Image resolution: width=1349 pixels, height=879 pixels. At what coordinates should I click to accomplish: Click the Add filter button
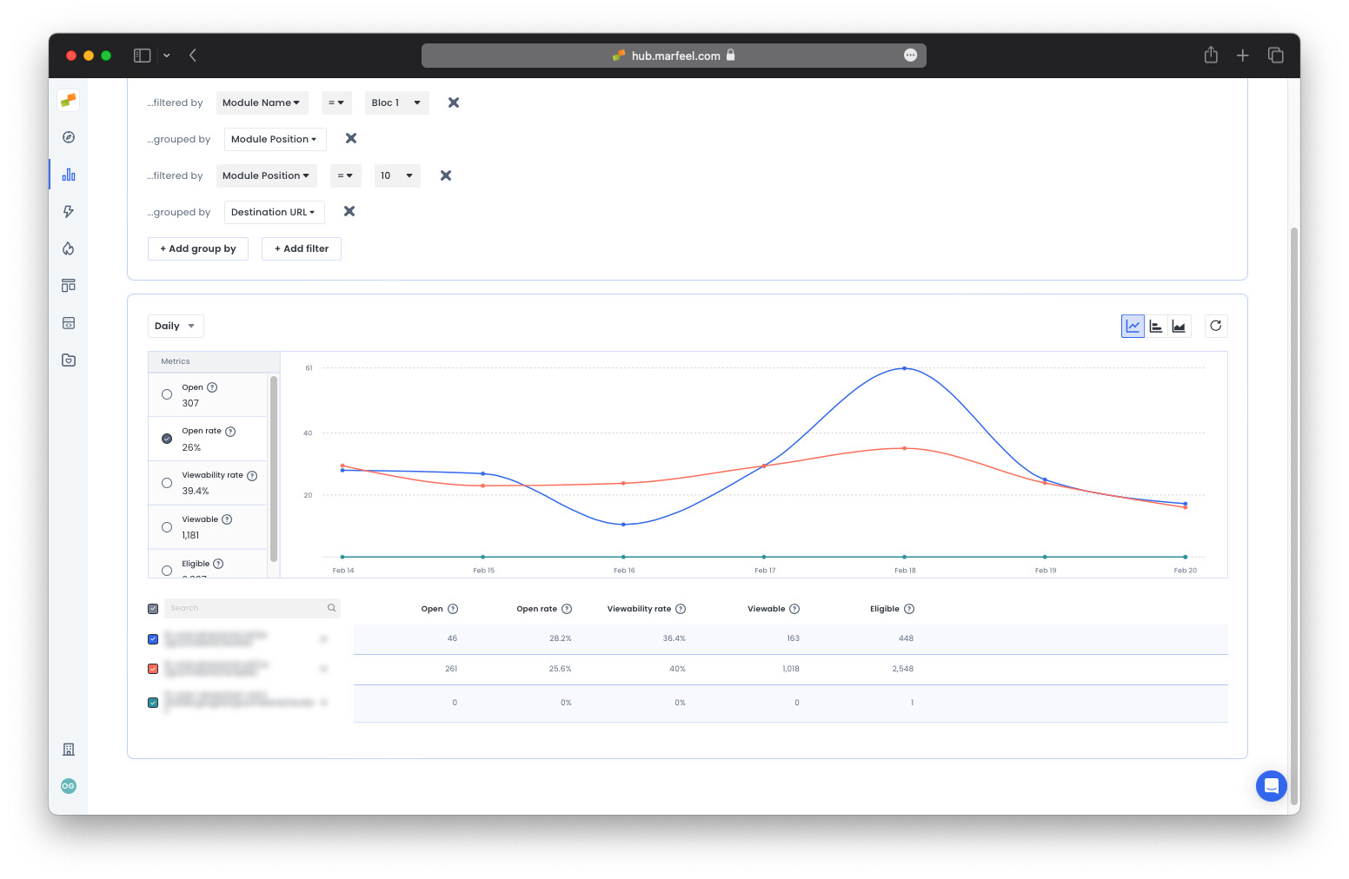click(x=302, y=248)
